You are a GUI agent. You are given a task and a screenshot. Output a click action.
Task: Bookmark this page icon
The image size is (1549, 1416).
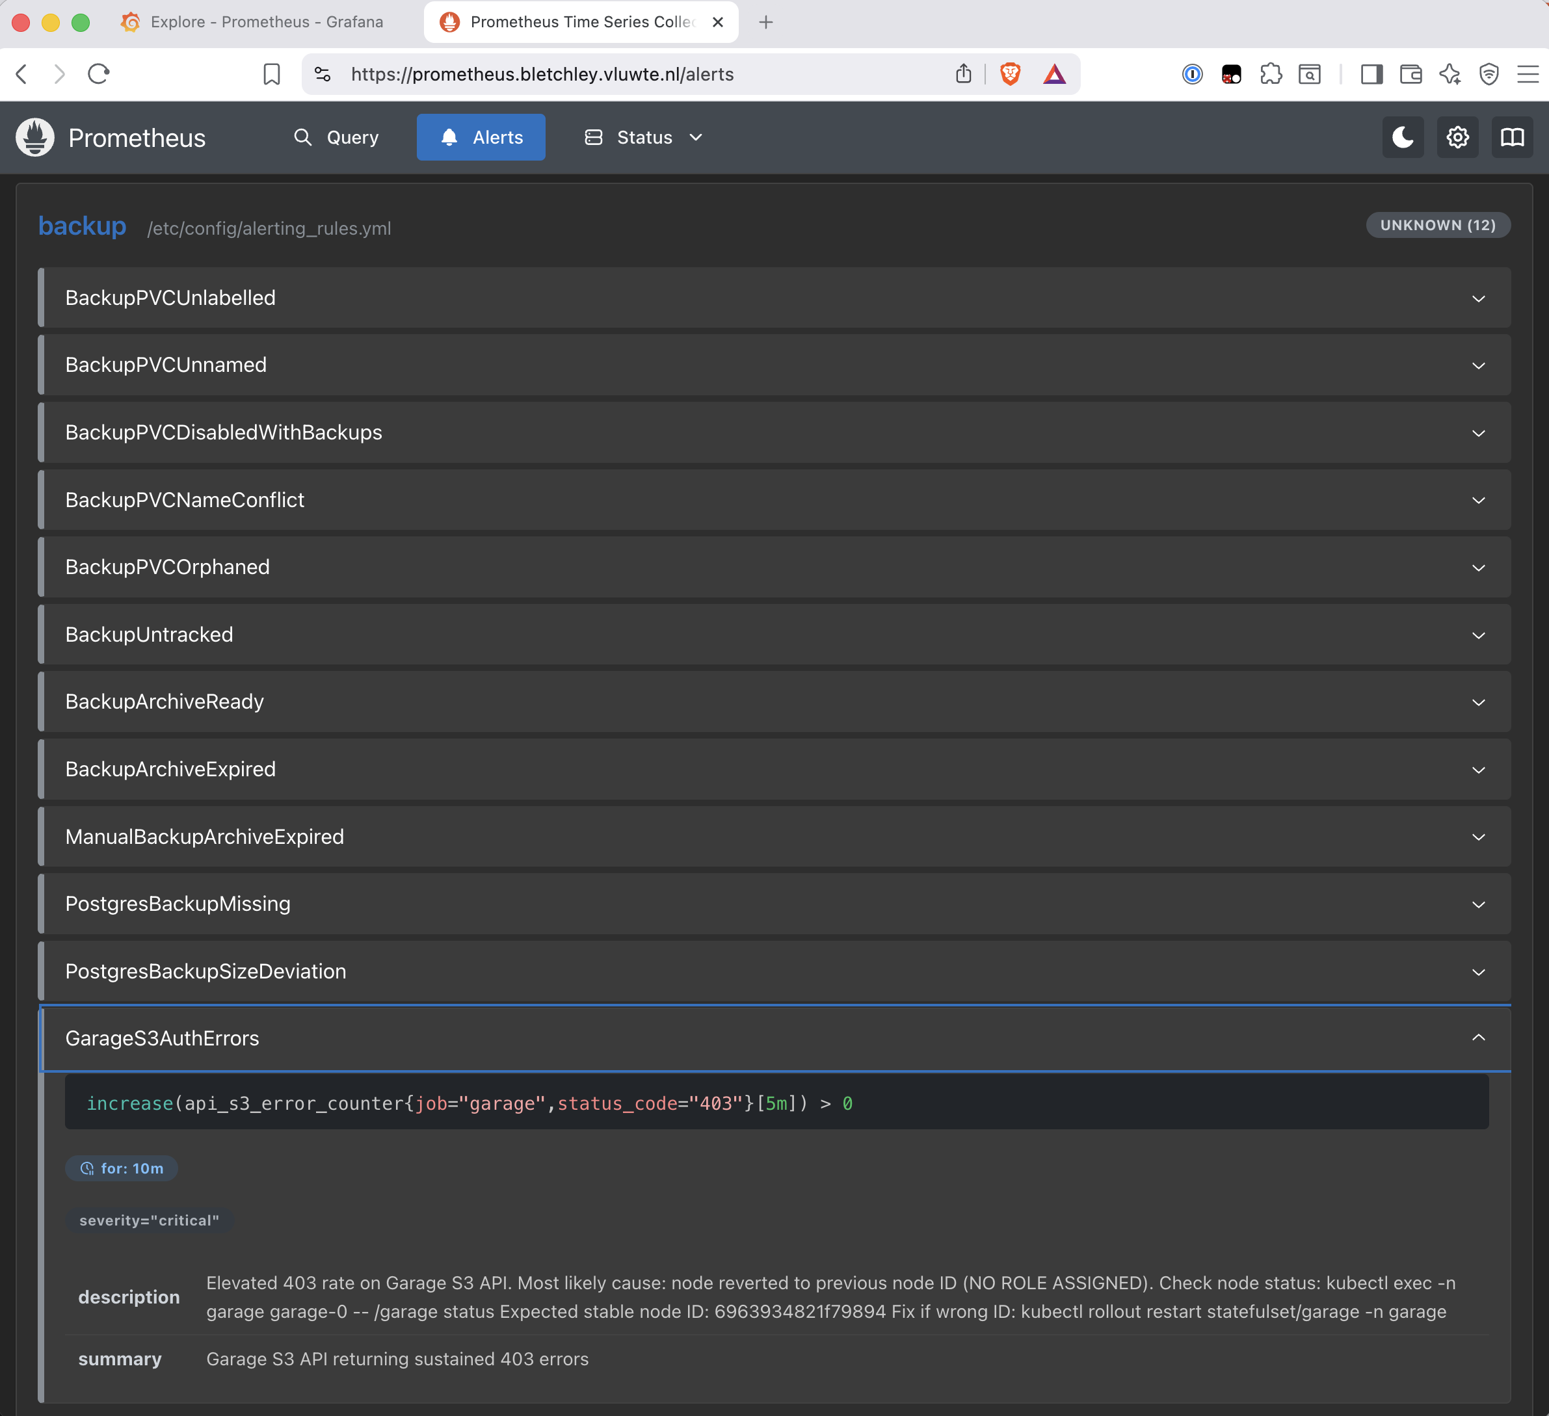tap(271, 75)
